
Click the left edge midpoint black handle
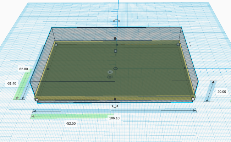coord(48,69)
